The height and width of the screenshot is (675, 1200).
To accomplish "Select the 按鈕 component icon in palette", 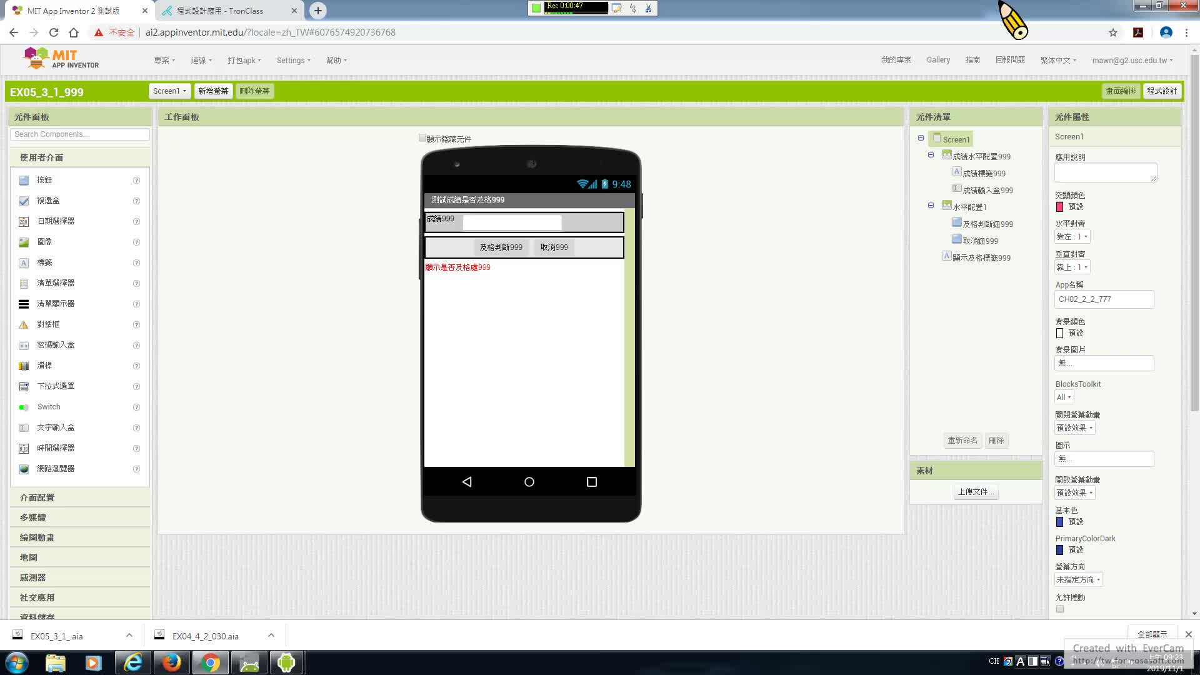I will point(24,181).
